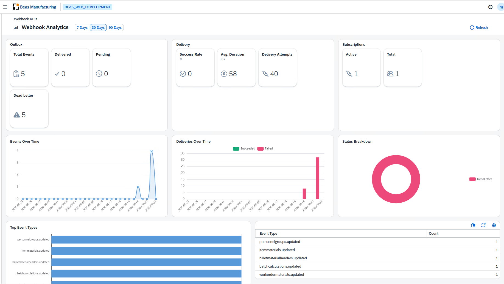Open the Total Events card
The width and height of the screenshot is (504, 284).
tap(29, 68)
